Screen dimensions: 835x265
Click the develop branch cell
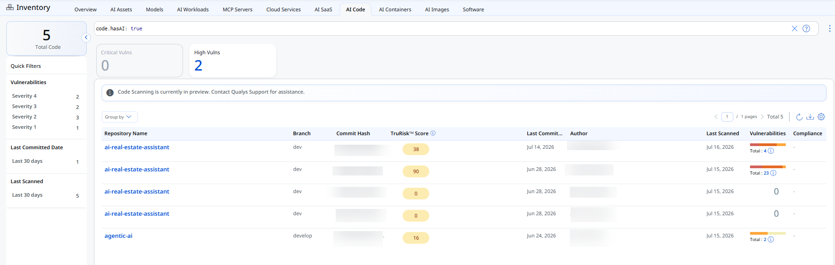point(302,236)
